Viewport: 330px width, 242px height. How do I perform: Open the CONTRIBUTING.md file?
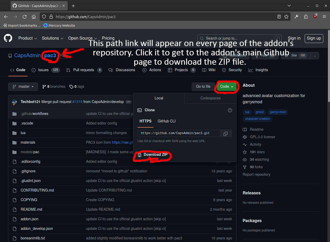(x=37, y=190)
